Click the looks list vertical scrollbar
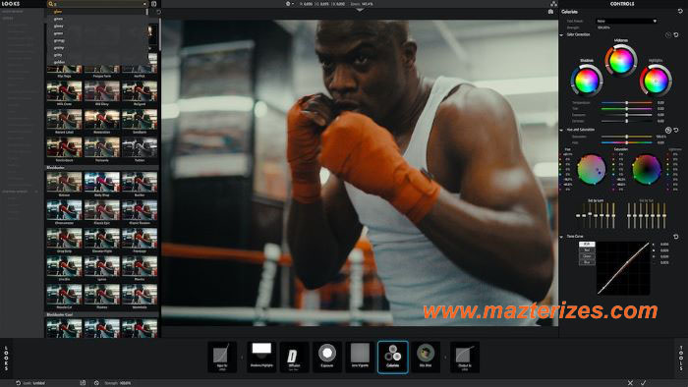The height and width of the screenshot is (387, 688). [x=159, y=35]
